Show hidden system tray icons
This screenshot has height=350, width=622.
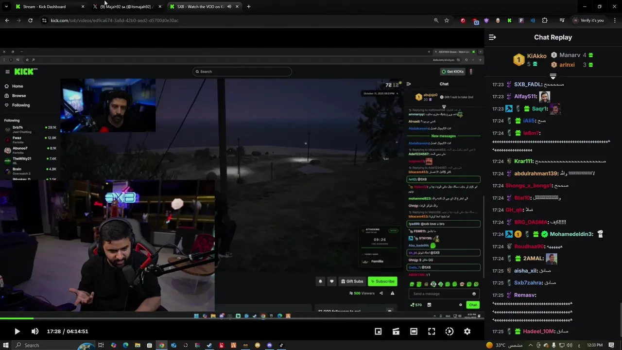pos(530,345)
